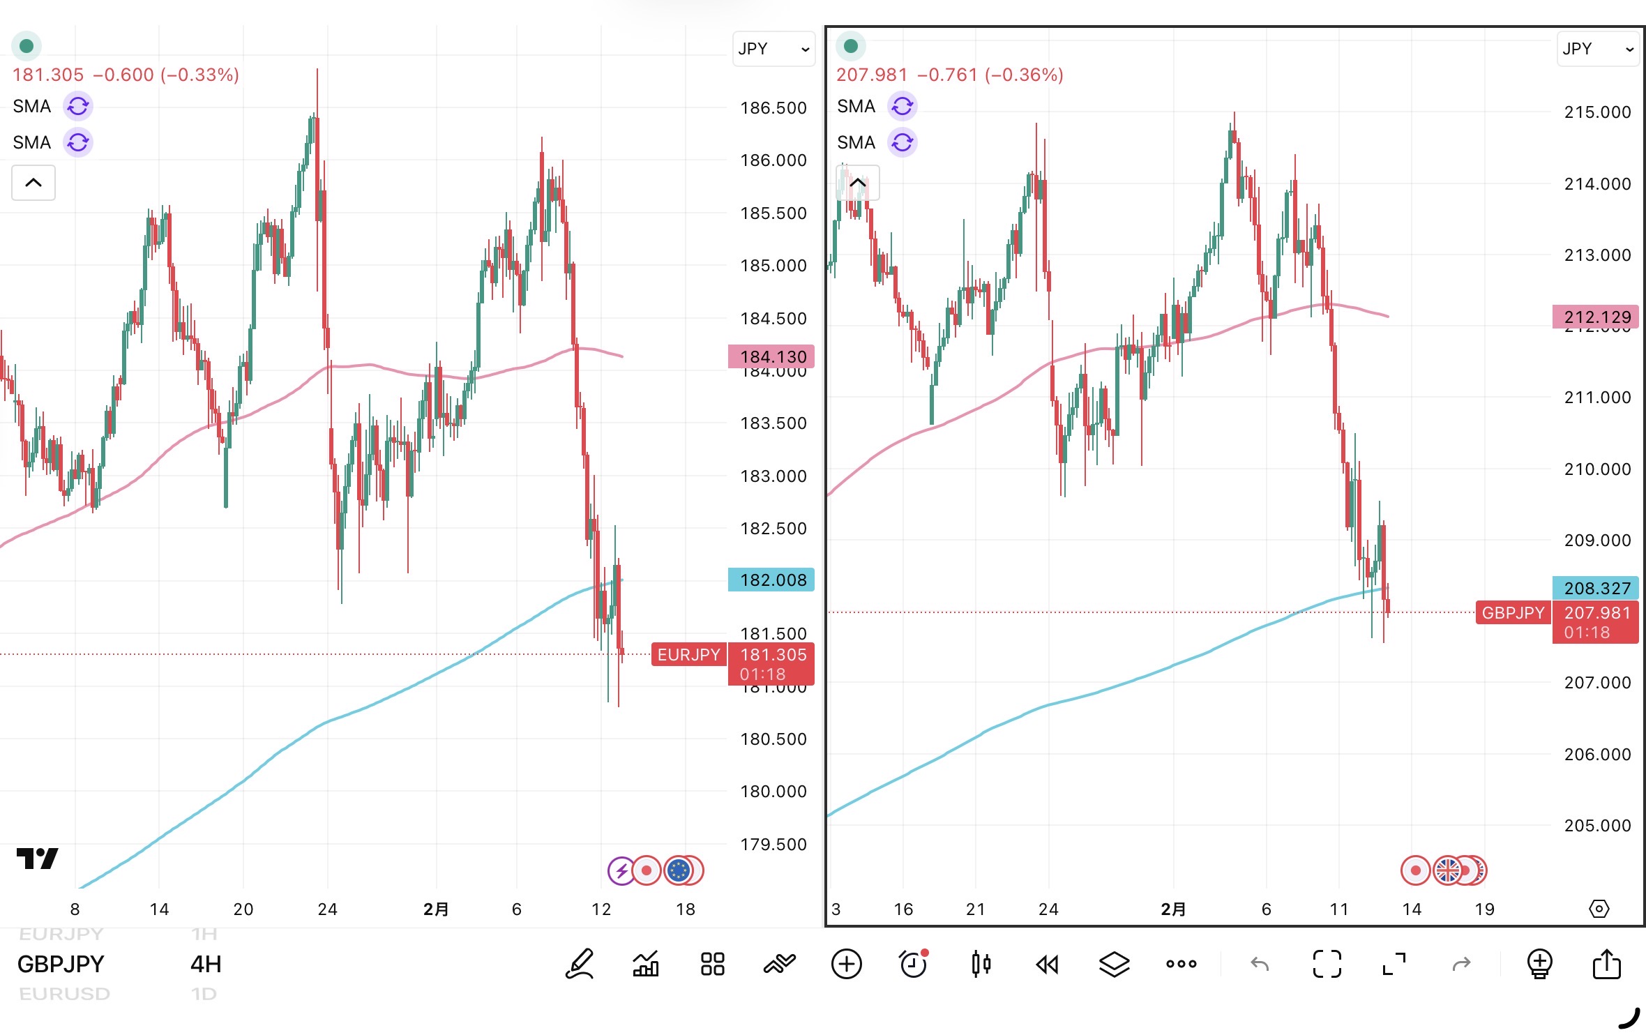Image resolution: width=1646 pixels, height=1035 pixels.
Task: Open JPY currency dropdown on right chart
Action: tap(1597, 49)
